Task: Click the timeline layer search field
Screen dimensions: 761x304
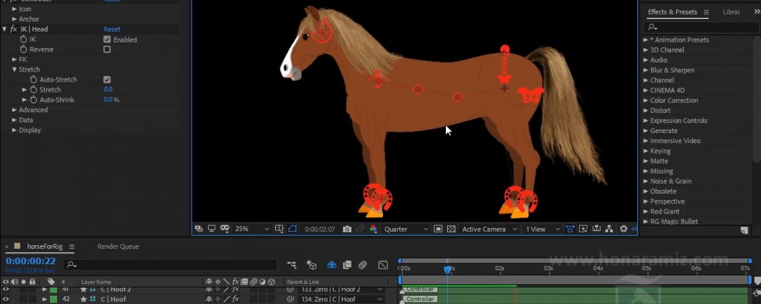Action: point(170,265)
